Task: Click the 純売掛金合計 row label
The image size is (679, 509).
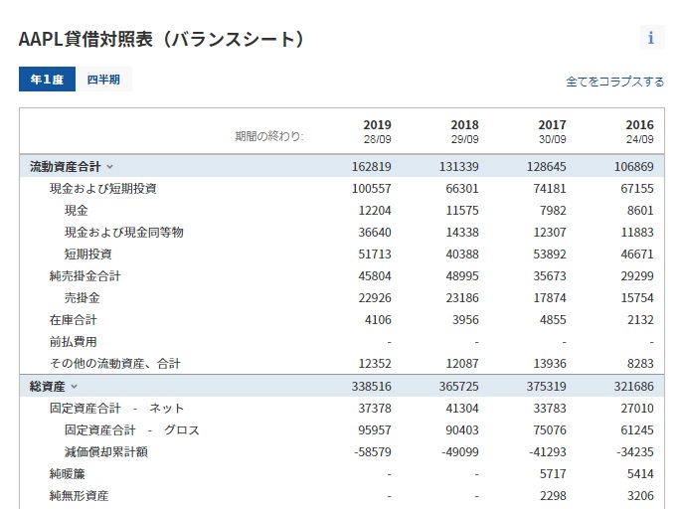Action: 85,276
